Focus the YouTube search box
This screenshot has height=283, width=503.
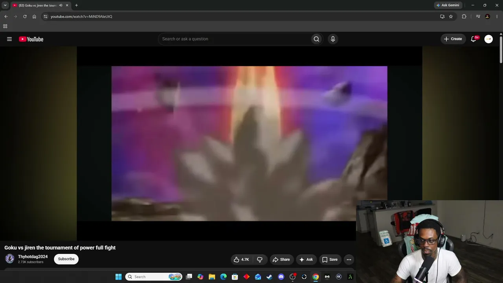234,39
